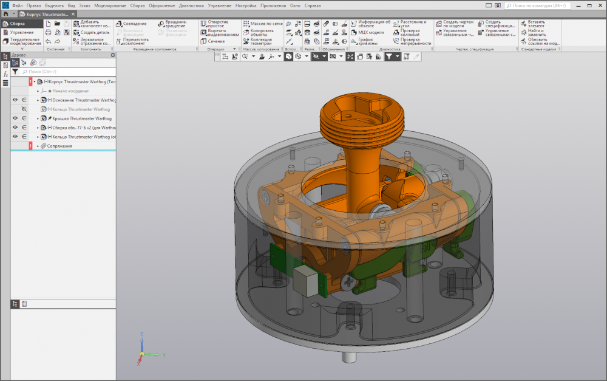Expand the Начало координат node

point(38,91)
